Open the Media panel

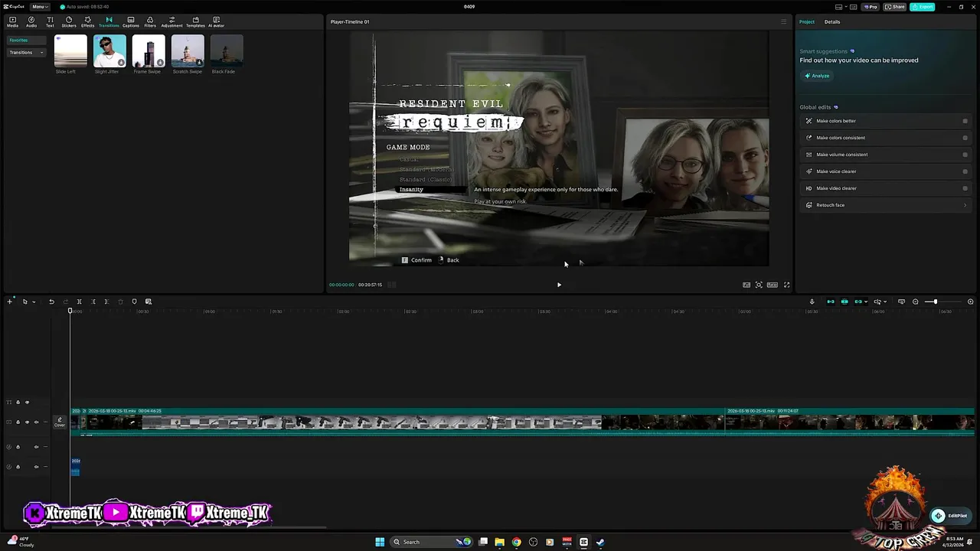tap(12, 21)
